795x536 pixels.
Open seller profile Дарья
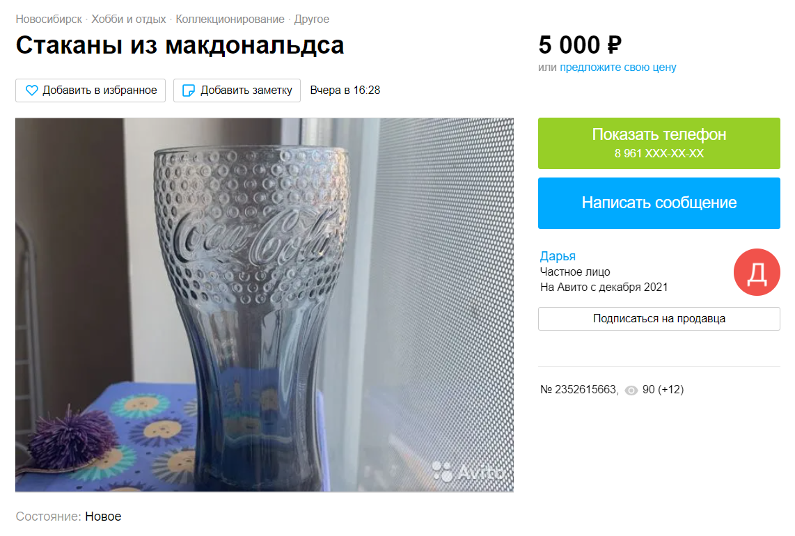pos(557,256)
